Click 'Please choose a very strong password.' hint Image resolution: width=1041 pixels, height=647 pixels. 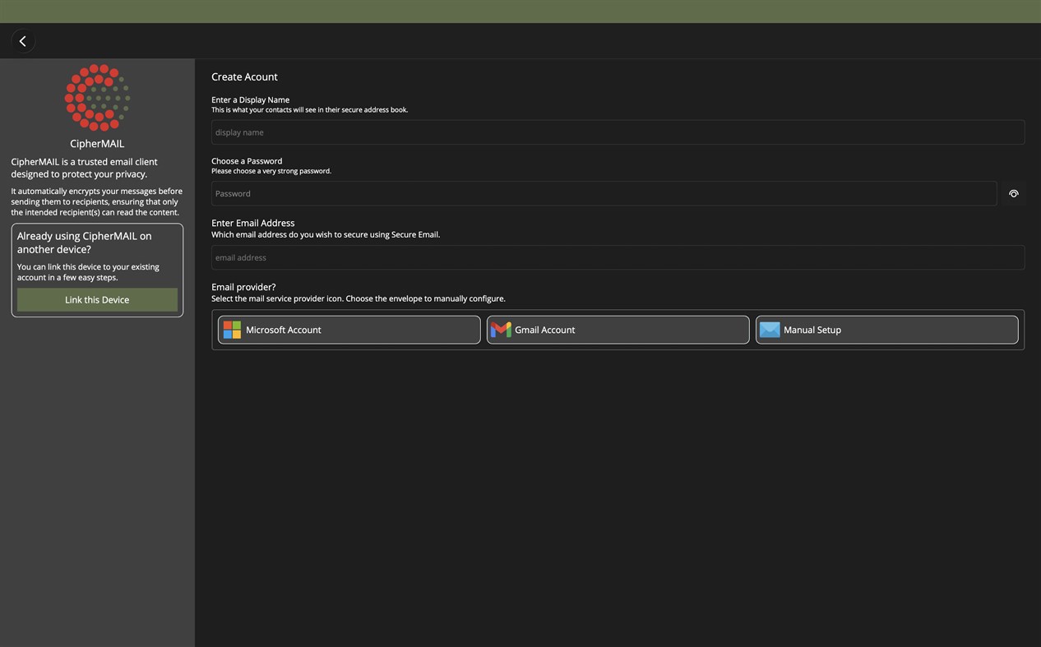(271, 171)
